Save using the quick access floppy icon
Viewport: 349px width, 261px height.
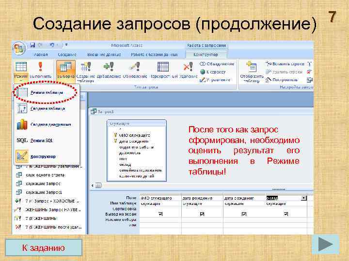coord(32,45)
